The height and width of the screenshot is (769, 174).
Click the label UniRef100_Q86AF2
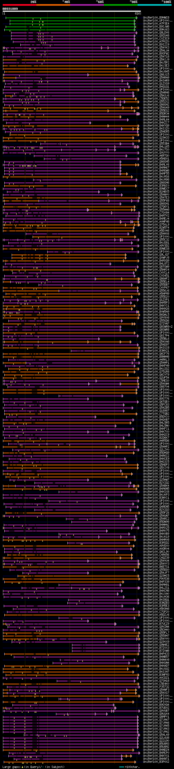click(156, 279)
